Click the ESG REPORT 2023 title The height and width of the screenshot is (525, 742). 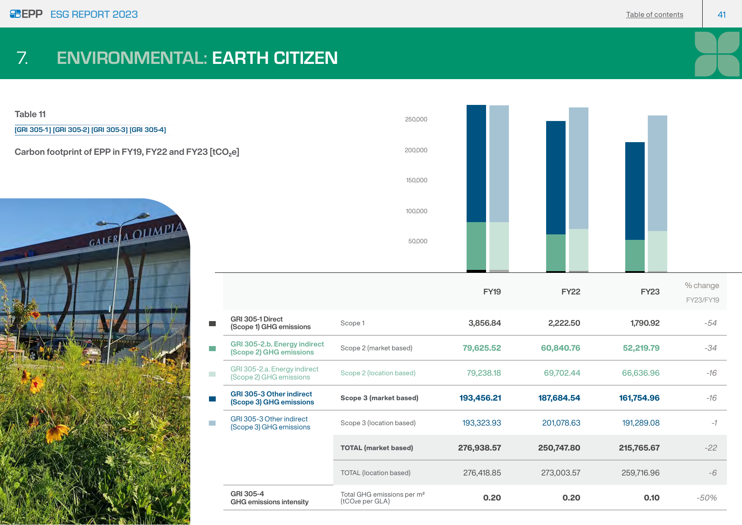94,14
